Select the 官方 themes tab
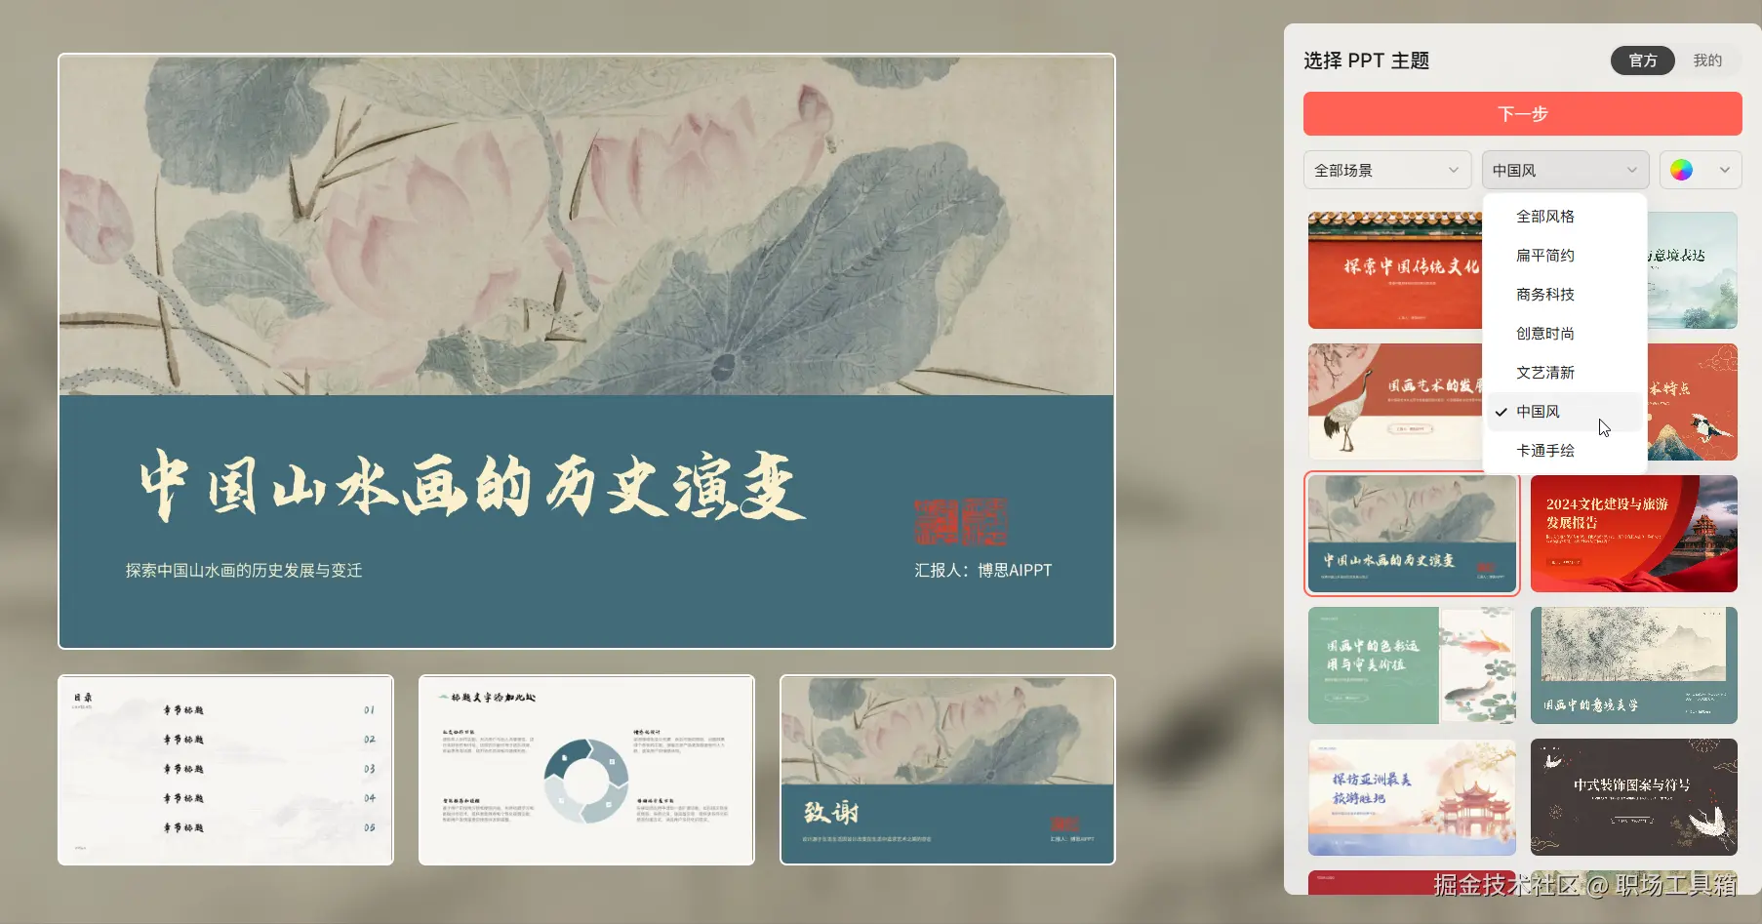Screen dimensions: 1762x924 1642,60
